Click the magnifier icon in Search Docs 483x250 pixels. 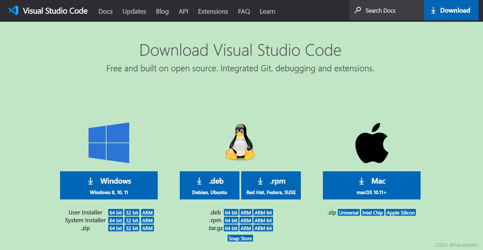(358, 11)
